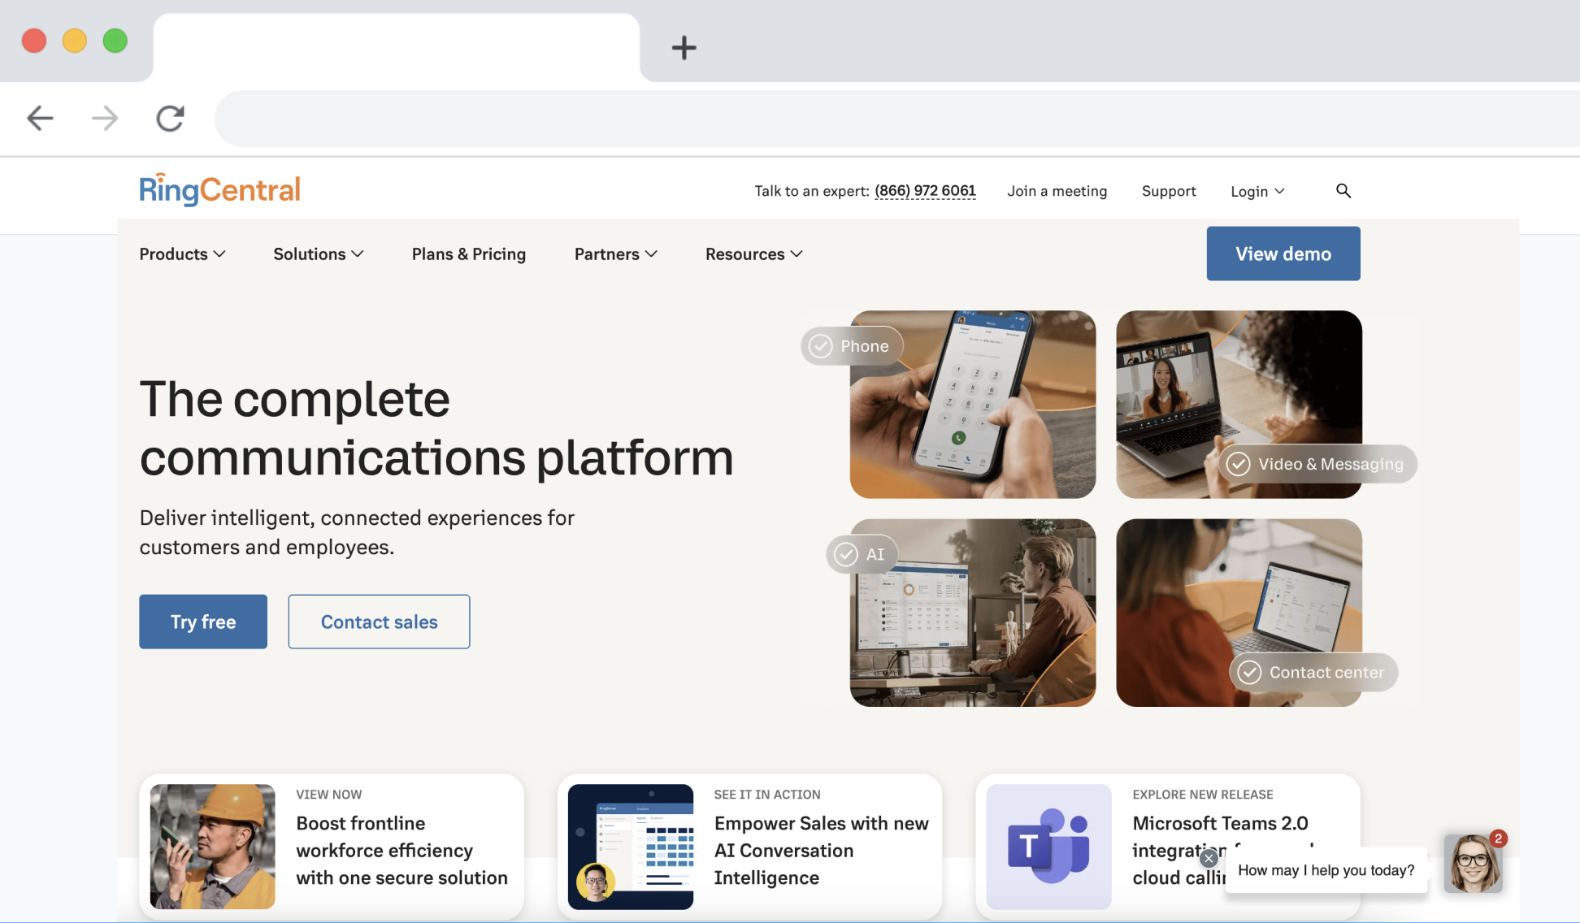The width and height of the screenshot is (1580, 923).
Task: Open Plans & Pricing page
Action: click(x=469, y=254)
